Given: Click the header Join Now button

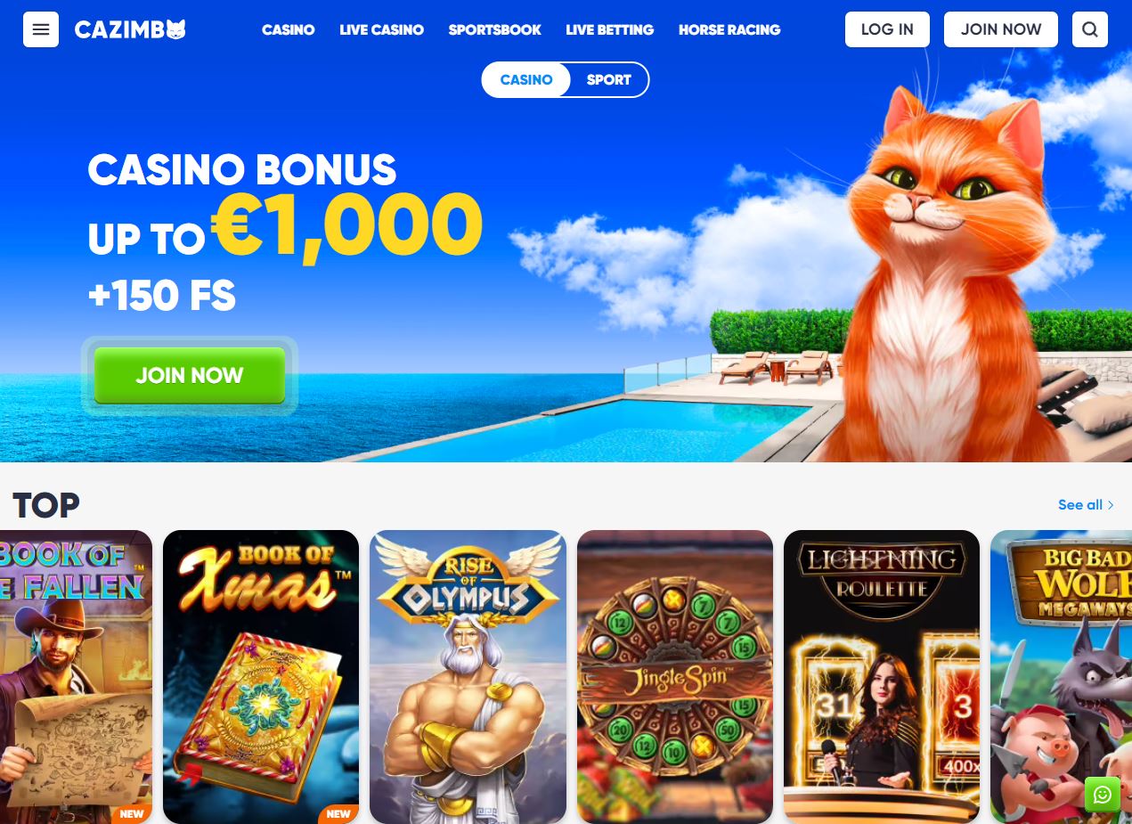Looking at the screenshot, I should click(1001, 29).
